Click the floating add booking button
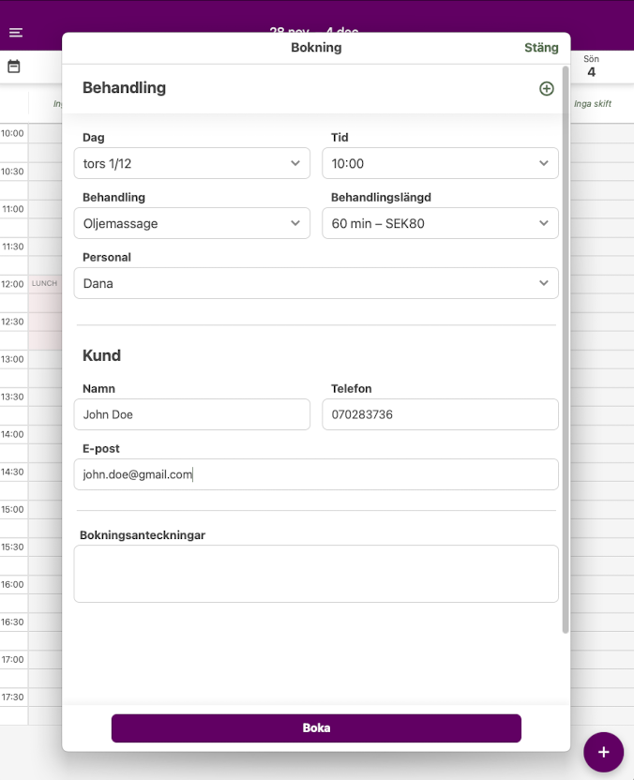 click(603, 752)
